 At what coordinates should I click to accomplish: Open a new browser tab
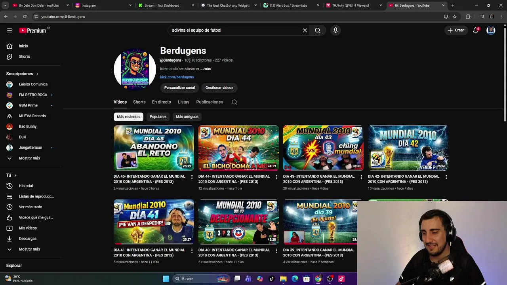[x=453, y=6]
